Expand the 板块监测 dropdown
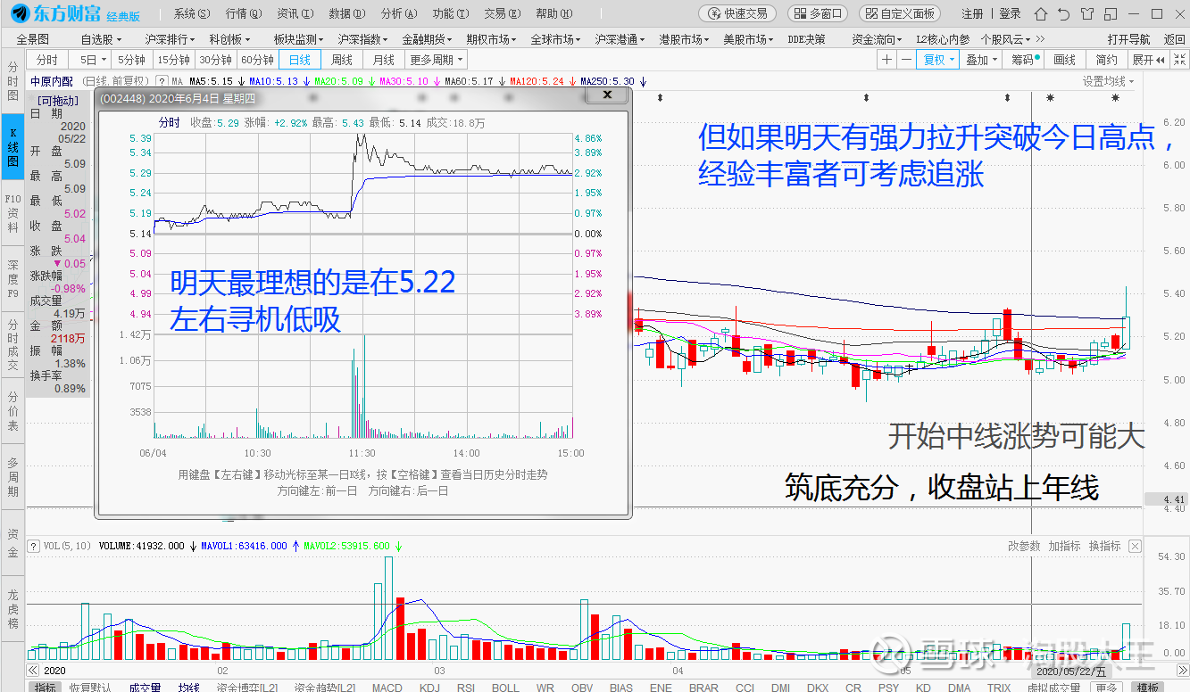This screenshot has height=692, width=1190. tap(300, 39)
